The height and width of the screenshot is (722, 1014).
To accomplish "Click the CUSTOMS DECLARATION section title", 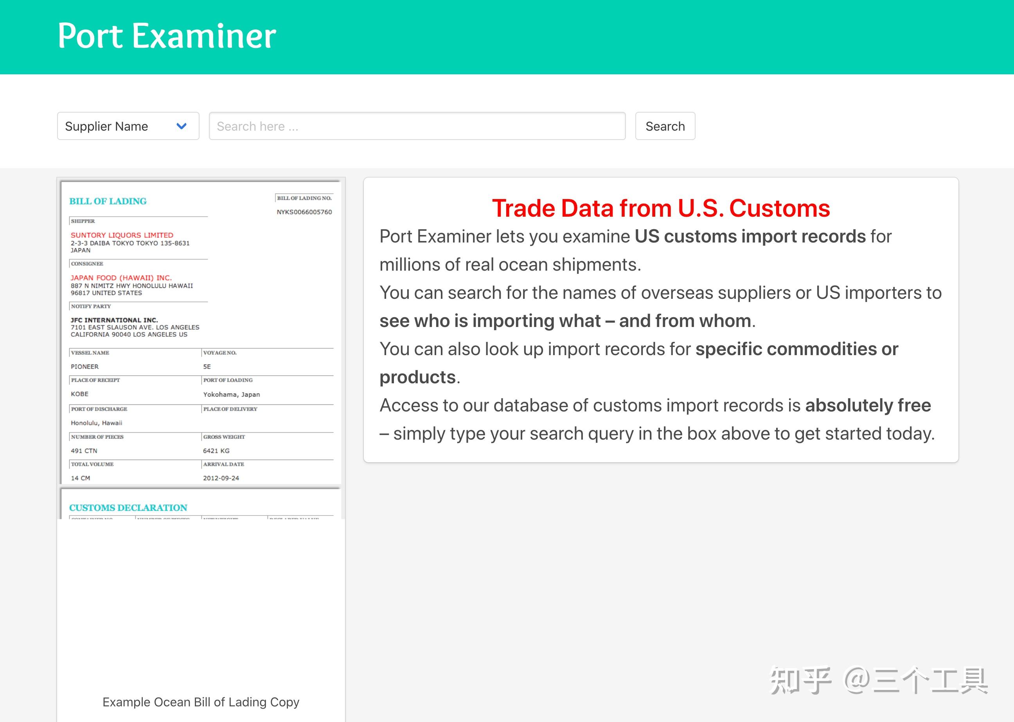I will coord(128,507).
